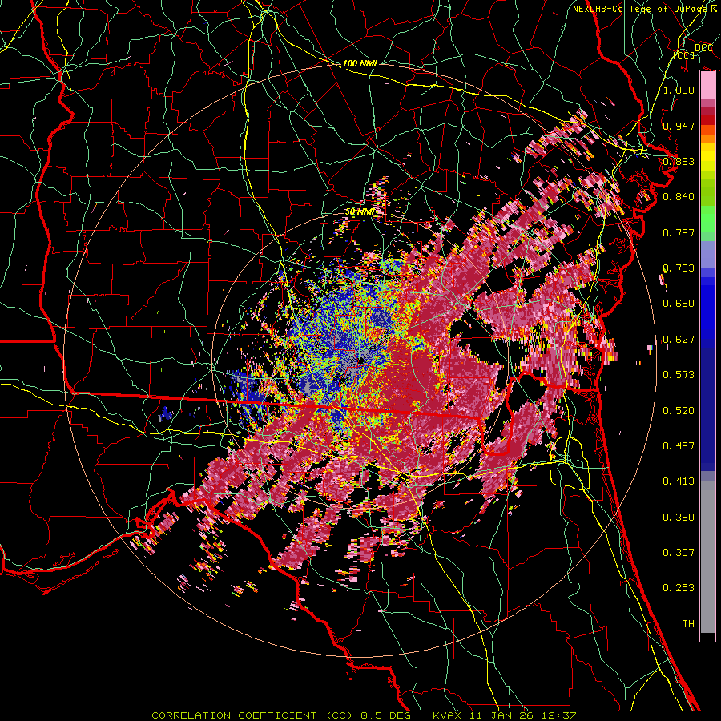Pick the bright green segment of the color bar
The width and height of the screenshot is (721, 721).
[707, 219]
